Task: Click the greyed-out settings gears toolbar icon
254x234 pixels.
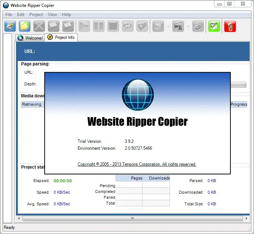Action: pos(198,26)
